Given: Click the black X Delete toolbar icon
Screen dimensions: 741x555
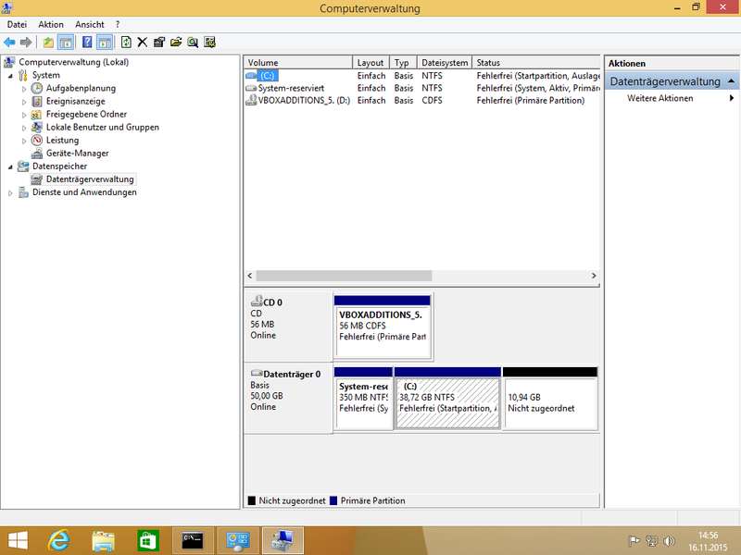Looking at the screenshot, I should (x=143, y=43).
